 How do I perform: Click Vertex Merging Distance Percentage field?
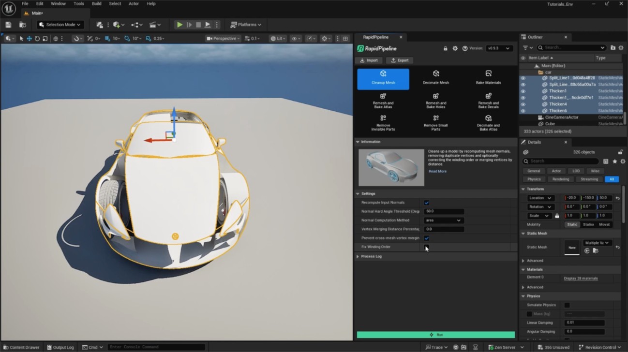pyautogui.click(x=444, y=229)
